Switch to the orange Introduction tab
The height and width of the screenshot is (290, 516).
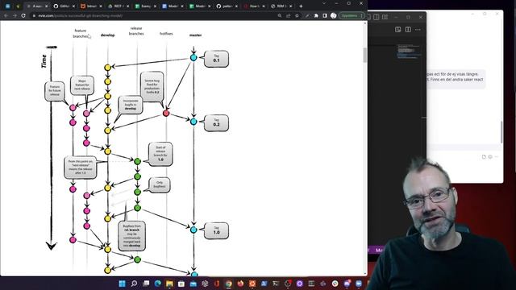91,6
